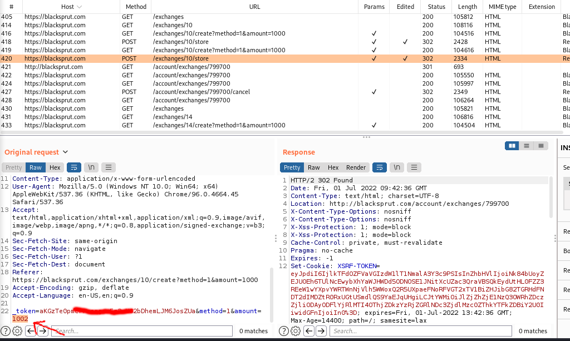The width and height of the screenshot is (570, 341).
Task: Go to next match in response search
Action: point(321,331)
